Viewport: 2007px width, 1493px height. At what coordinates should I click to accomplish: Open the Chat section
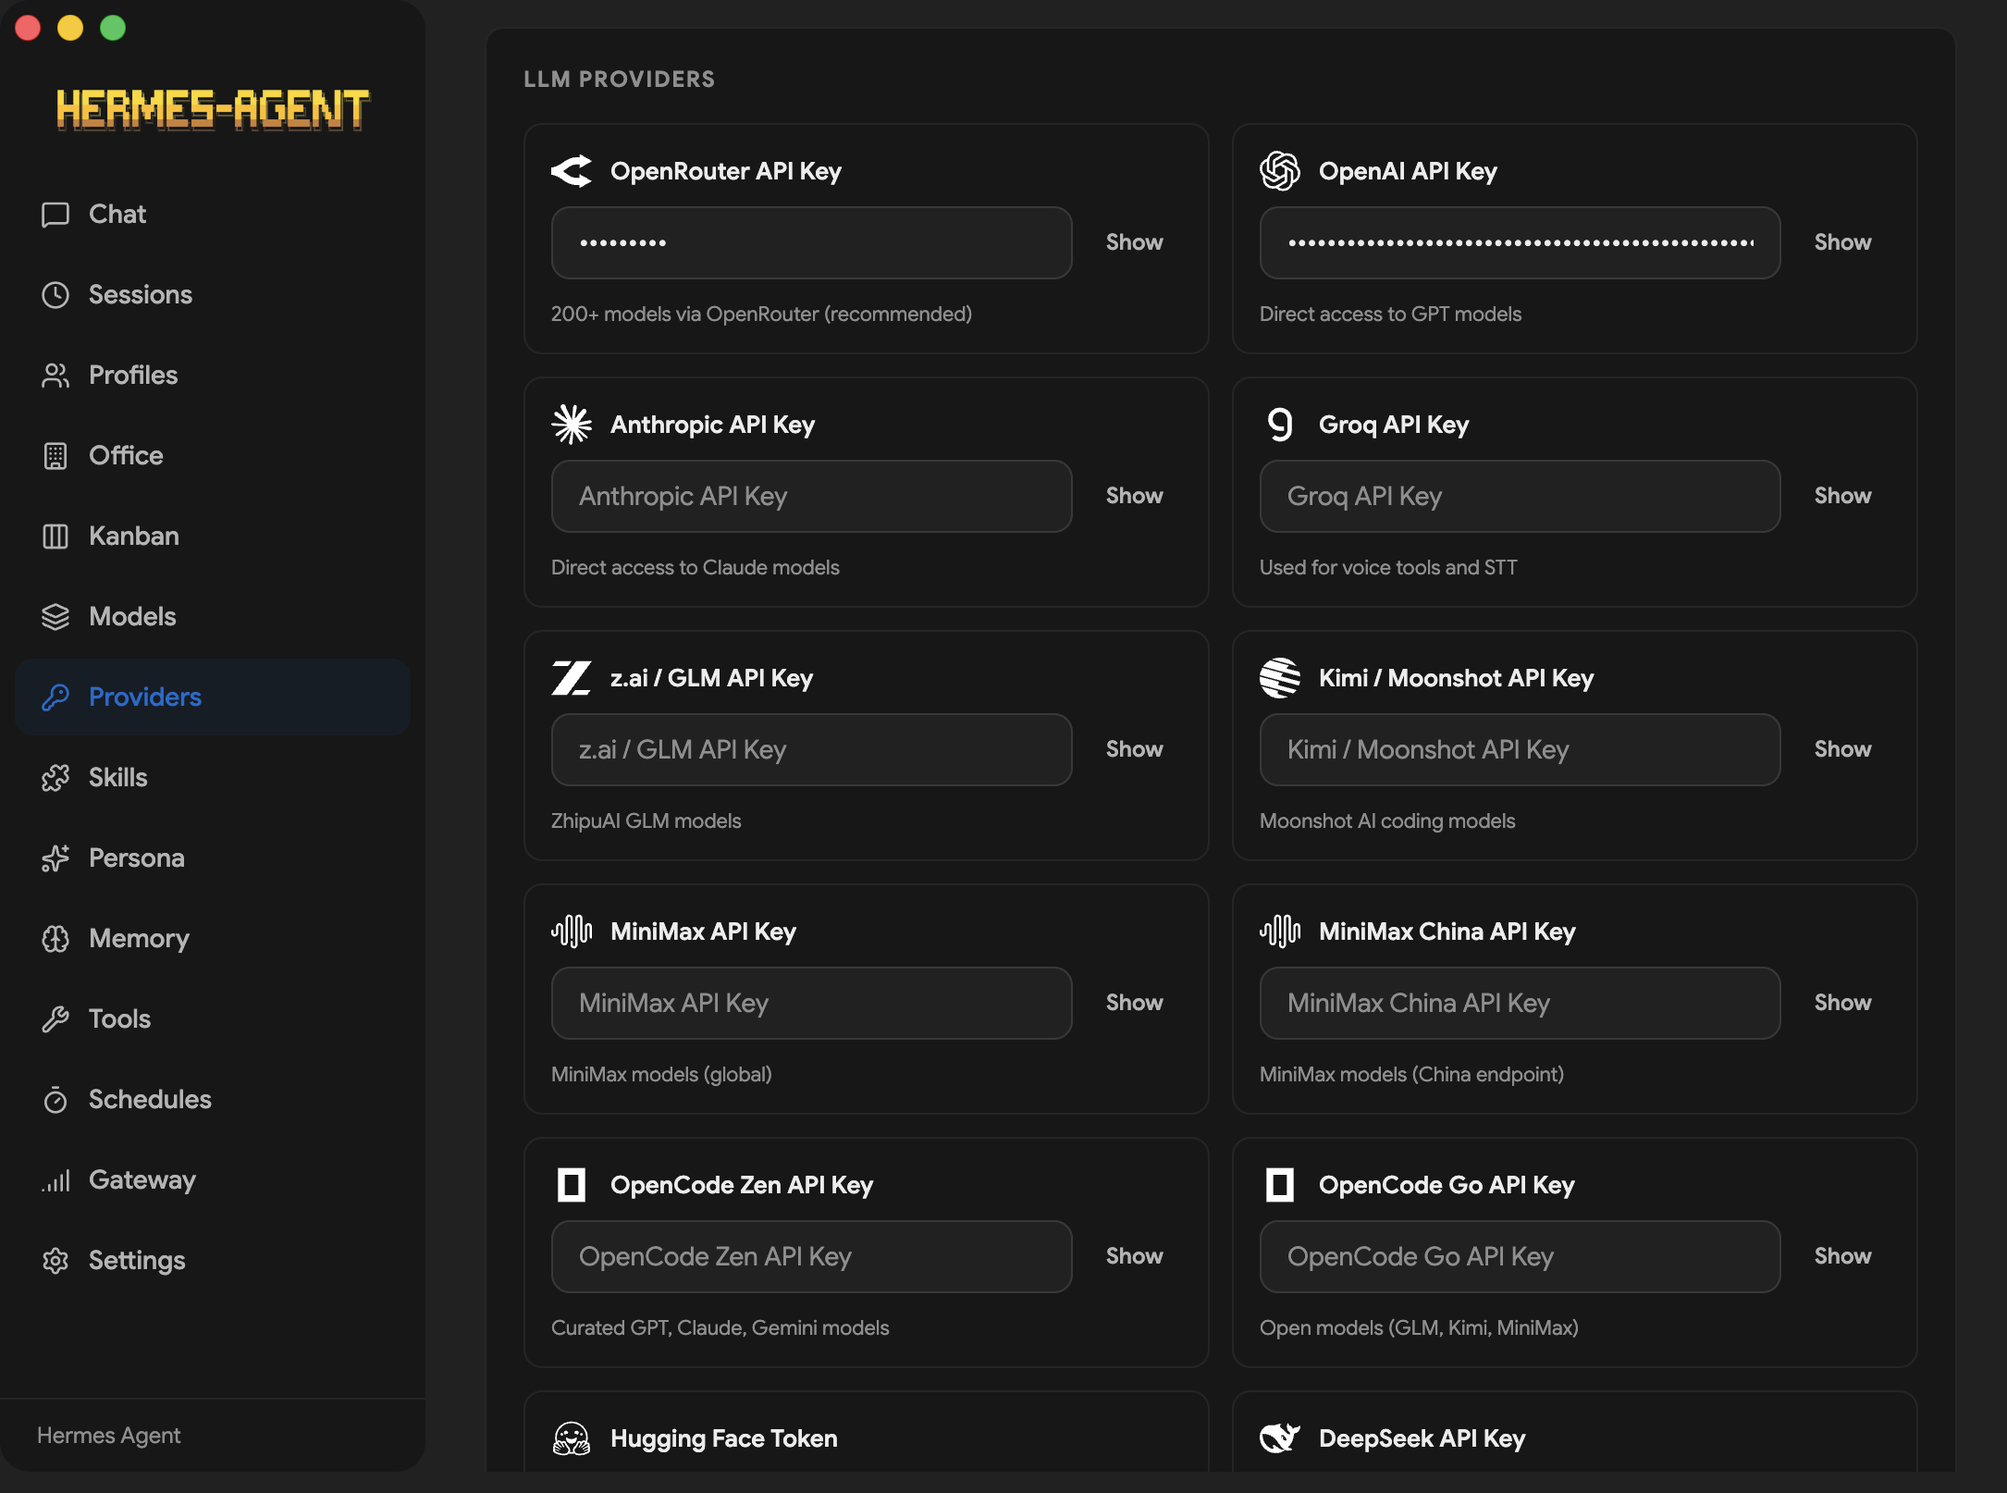pyautogui.click(x=213, y=215)
